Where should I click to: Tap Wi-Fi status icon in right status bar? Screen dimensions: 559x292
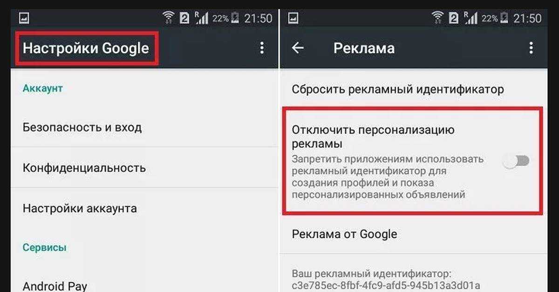click(438, 18)
